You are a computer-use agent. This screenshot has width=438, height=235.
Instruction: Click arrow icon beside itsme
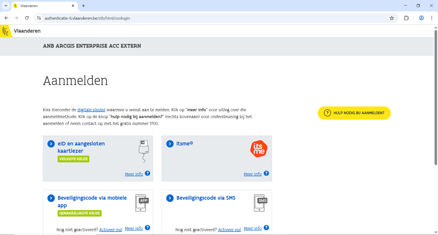click(x=170, y=144)
